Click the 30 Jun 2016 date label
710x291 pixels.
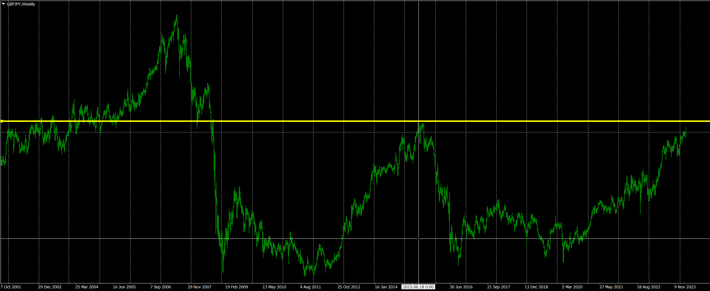(461, 287)
